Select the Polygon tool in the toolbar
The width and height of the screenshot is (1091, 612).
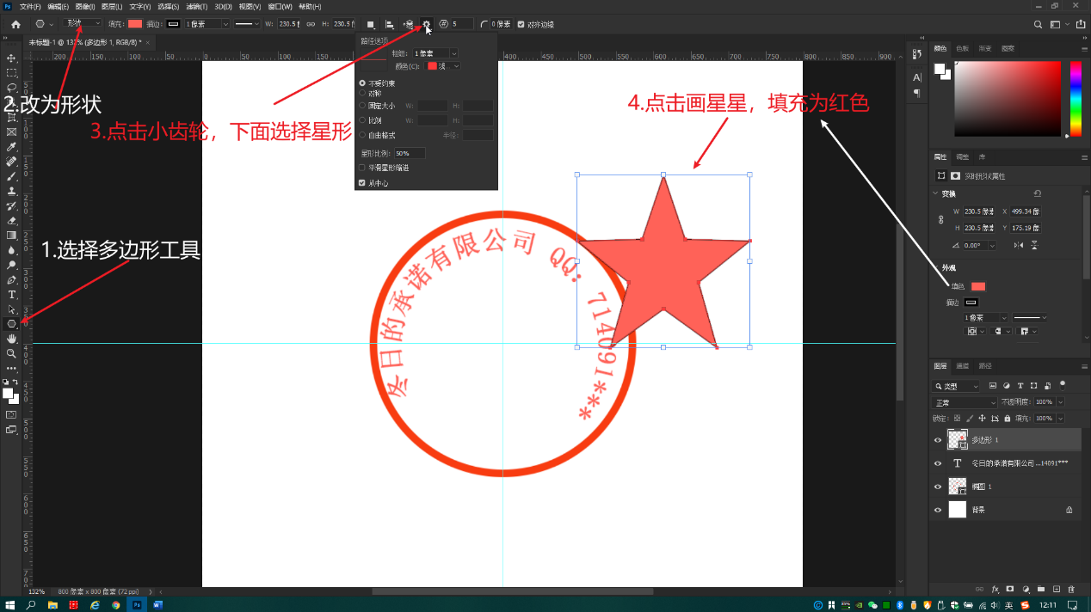(11, 324)
